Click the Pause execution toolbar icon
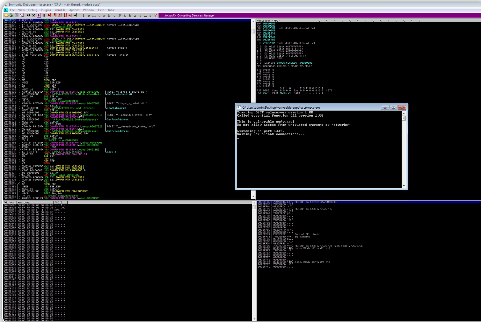Image resolution: width=481 pixels, height=322 pixels. click(x=44, y=15)
